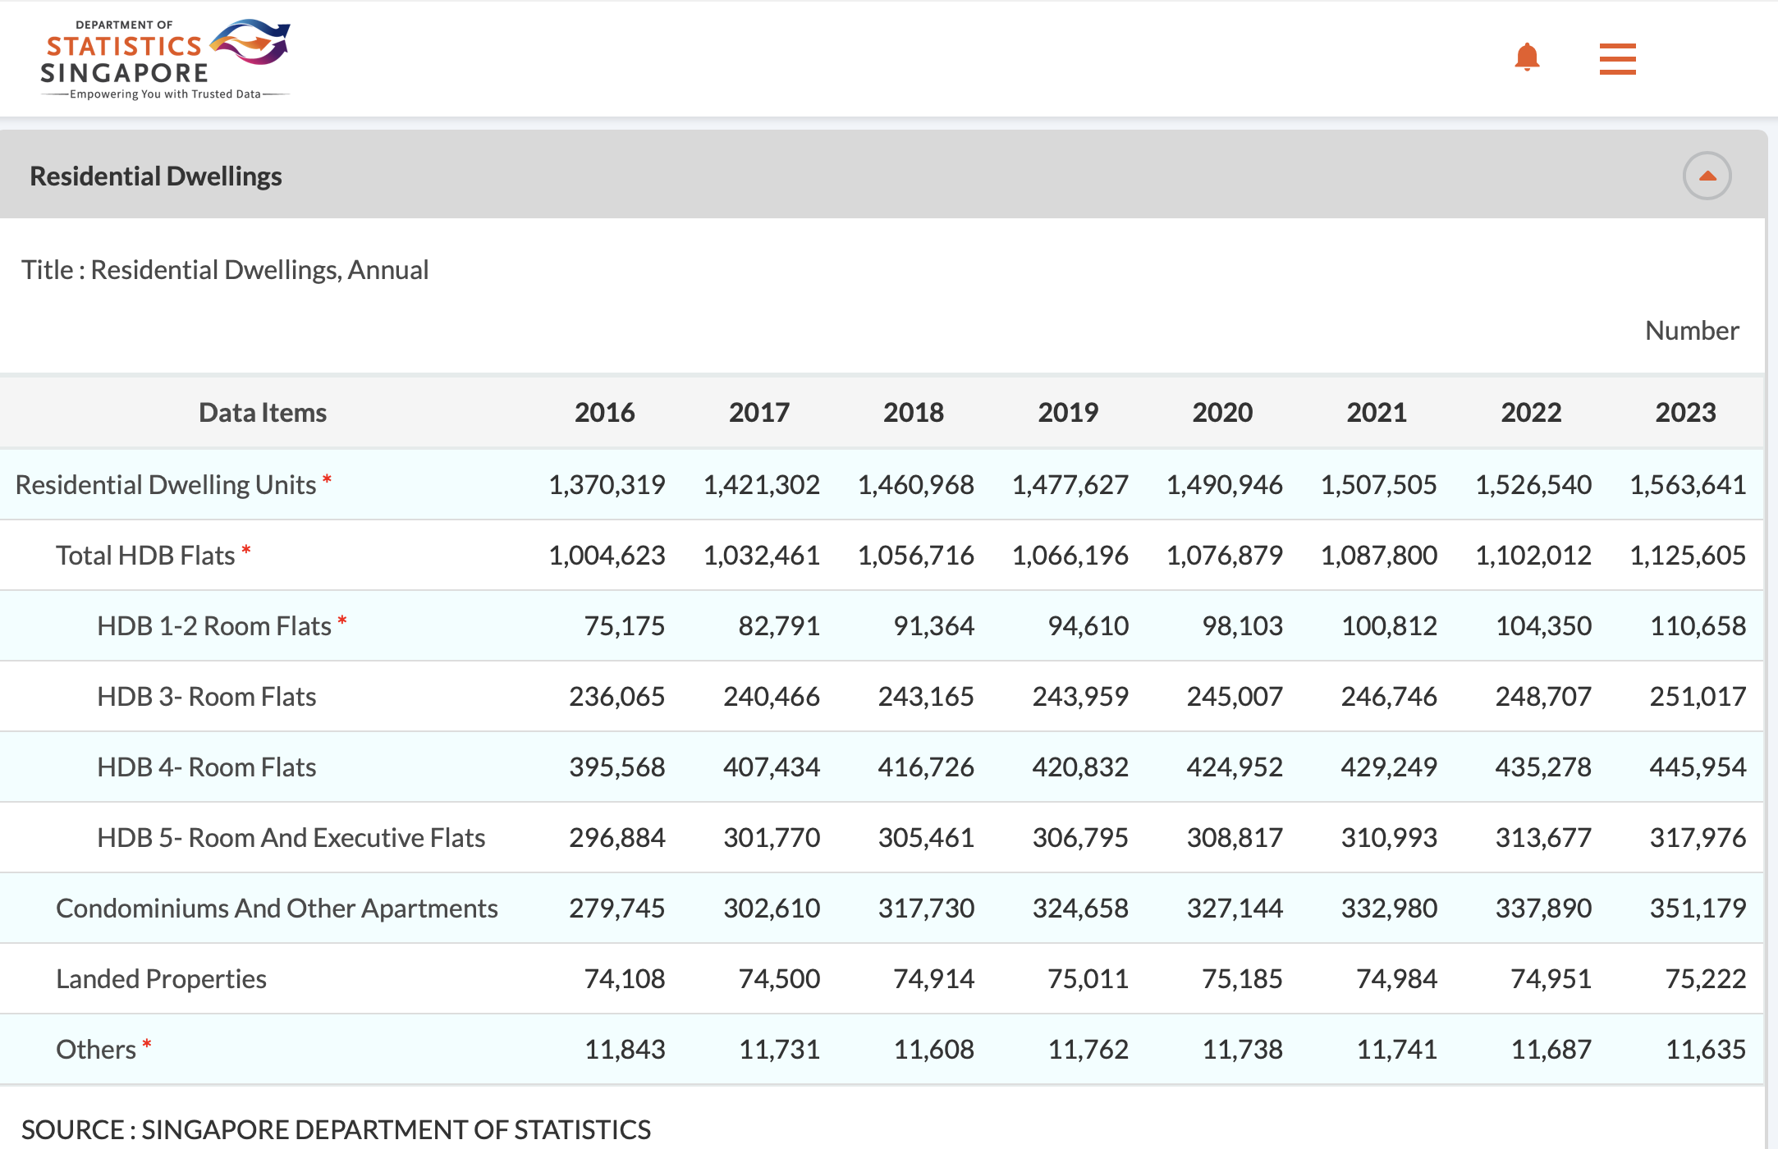Click the Total HDB Flats row label
The width and height of the screenshot is (1778, 1149).
pyautogui.click(x=145, y=556)
